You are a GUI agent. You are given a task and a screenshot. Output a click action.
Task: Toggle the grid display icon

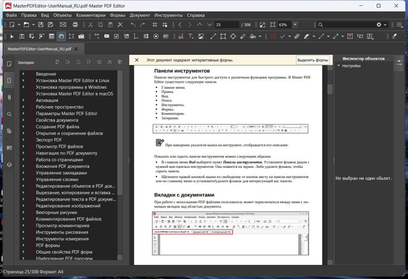click(x=155, y=25)
